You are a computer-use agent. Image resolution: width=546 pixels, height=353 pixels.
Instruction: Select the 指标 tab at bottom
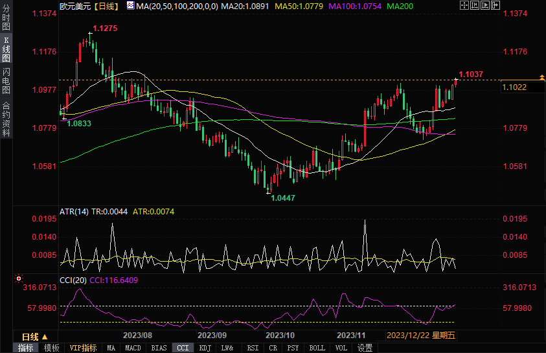click(x=26, y=348)
